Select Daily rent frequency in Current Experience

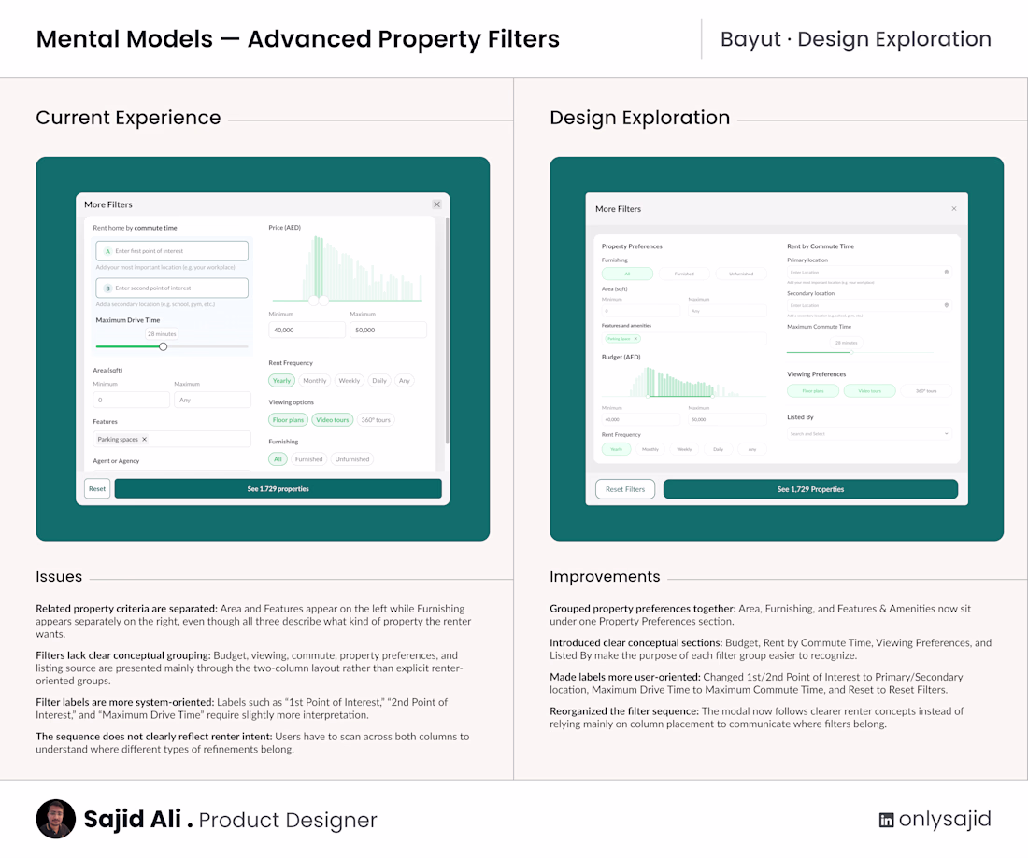379,381
